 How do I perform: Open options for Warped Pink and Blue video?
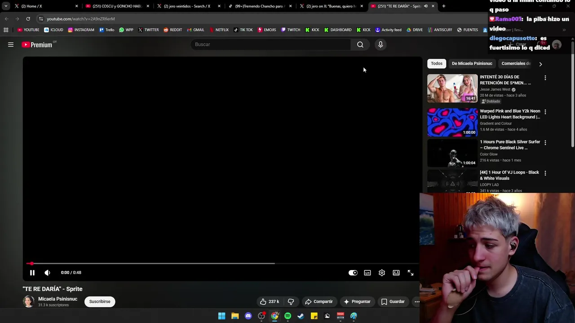[545, 112]
